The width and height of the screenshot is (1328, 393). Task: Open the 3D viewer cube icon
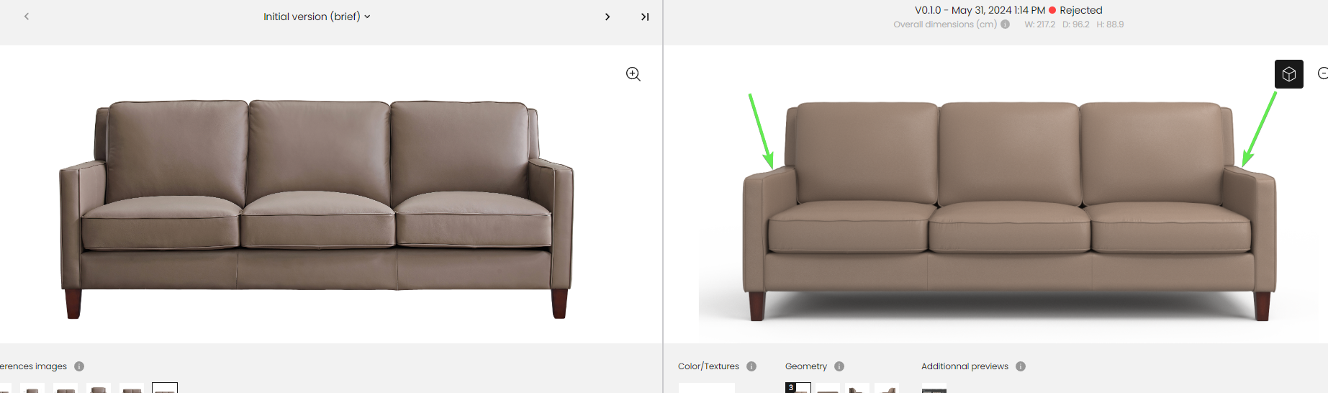pyautogui.click(x=1289, y=74)
